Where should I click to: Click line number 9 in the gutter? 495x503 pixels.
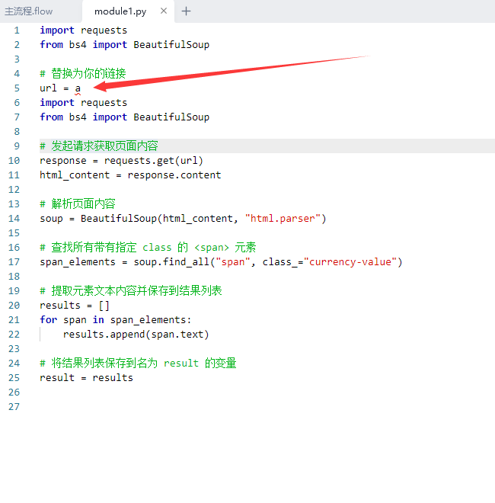point(17,146)
